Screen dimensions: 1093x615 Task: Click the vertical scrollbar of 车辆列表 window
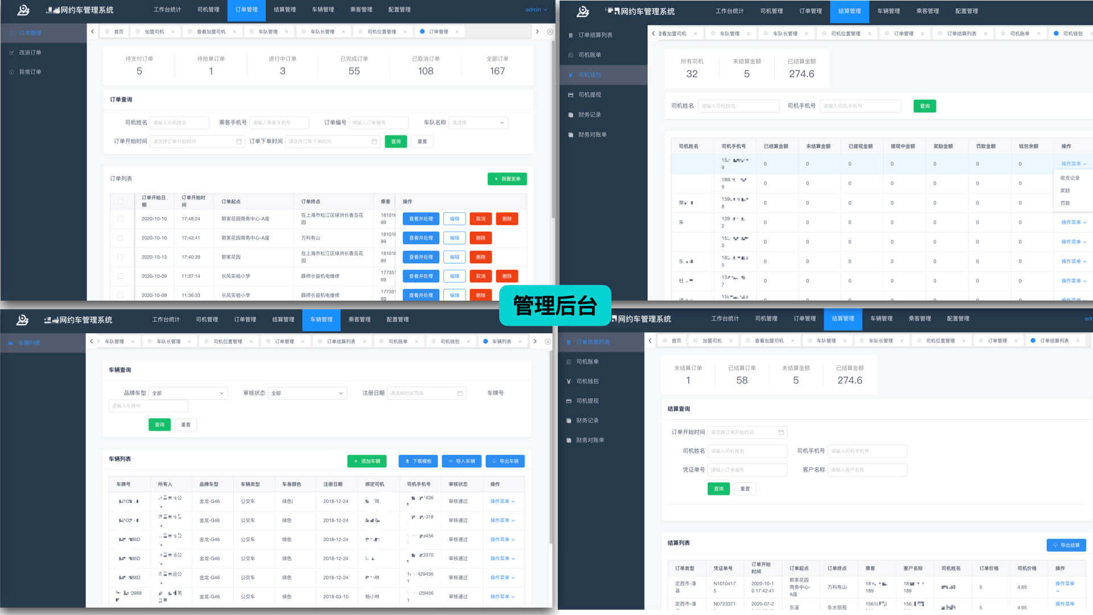click(550, 447)
